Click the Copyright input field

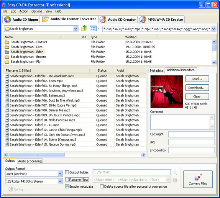[192, 134]
